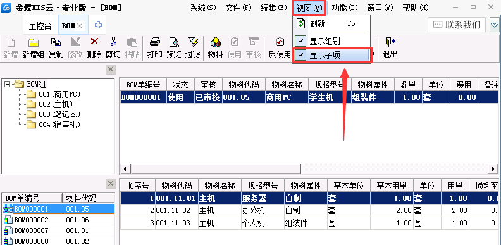
Task: Click the 新增组 folder toolbar icon
Action: coord(33,48)
